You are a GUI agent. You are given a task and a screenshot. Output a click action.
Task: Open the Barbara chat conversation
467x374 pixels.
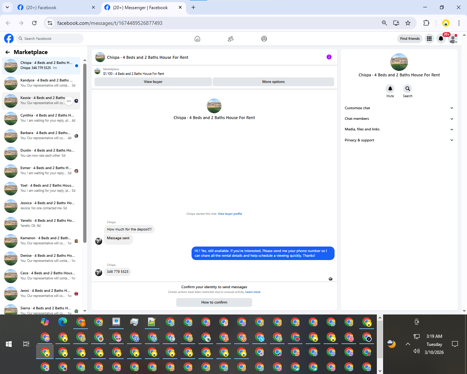click(x=41, y=136)
